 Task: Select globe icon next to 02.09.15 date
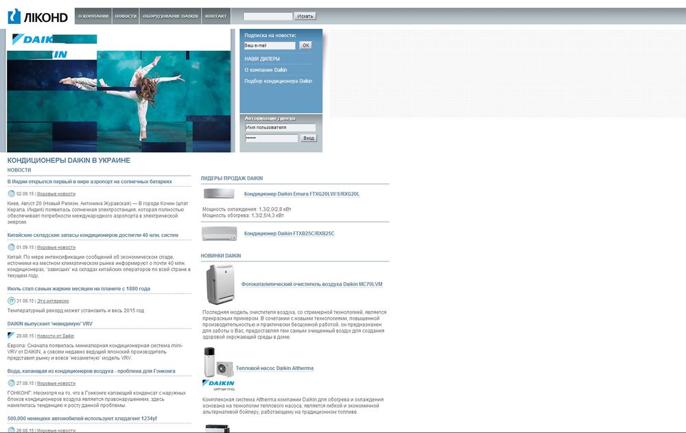[12, 194]
